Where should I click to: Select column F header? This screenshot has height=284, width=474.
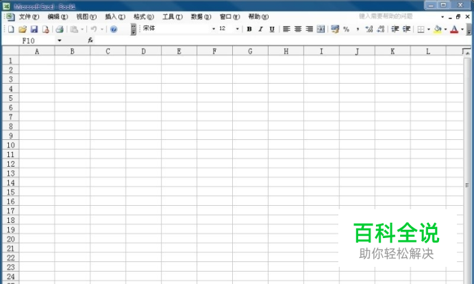point(214,51)
